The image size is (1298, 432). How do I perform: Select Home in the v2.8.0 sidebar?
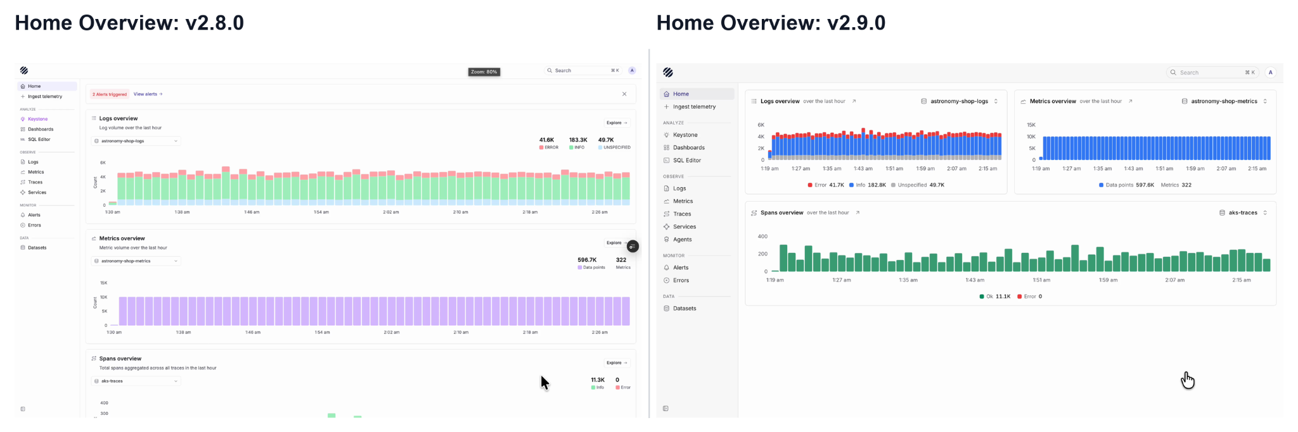pos(48,86)
